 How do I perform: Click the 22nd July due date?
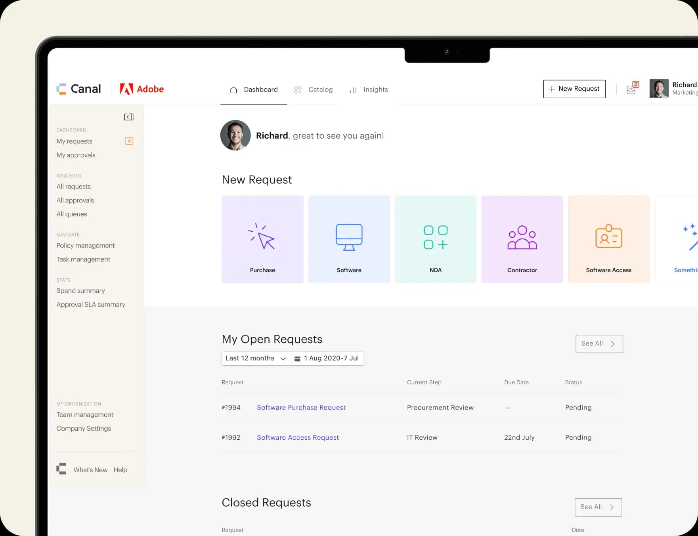click(x=519, y=438)
